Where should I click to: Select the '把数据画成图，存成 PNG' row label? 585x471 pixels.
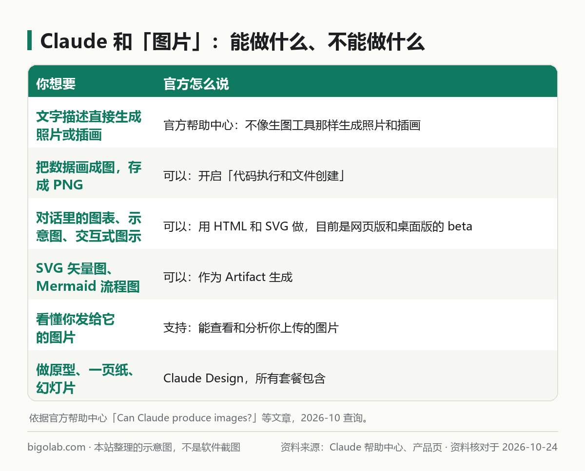89,176
